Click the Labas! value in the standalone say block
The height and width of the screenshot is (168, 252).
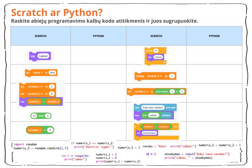coord(43,56)
